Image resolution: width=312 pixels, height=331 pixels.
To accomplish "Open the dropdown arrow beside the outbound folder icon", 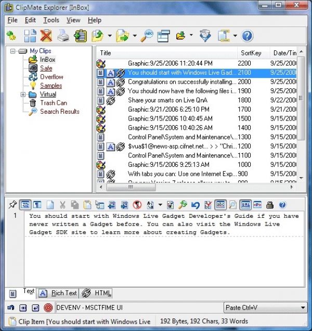I will click(134, 36).
